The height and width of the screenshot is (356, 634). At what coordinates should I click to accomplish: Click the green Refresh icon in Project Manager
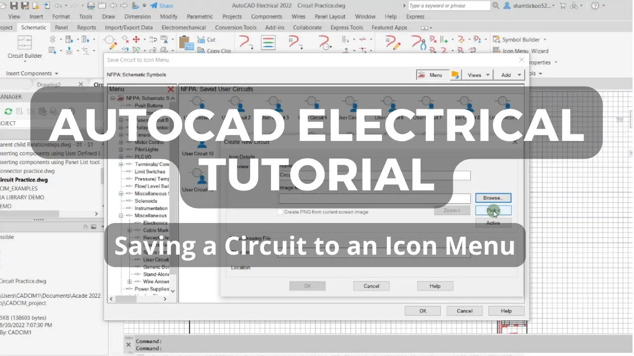(8, 111)
